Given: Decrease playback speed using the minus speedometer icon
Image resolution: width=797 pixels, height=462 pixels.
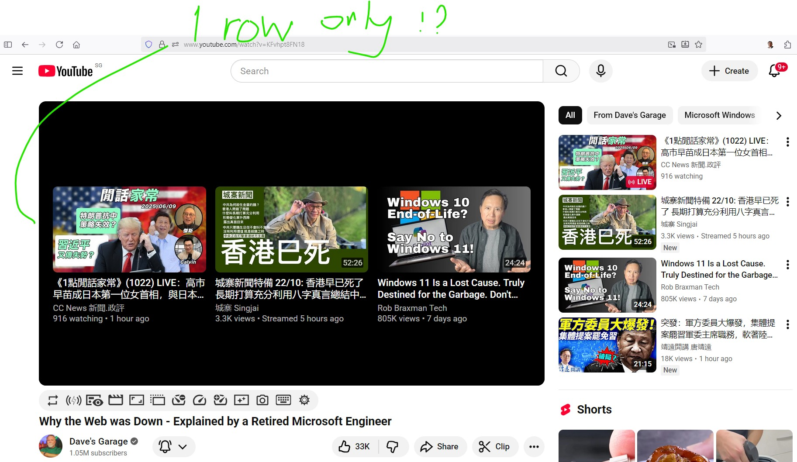Looking at the screenshot, I should [179, 400].
